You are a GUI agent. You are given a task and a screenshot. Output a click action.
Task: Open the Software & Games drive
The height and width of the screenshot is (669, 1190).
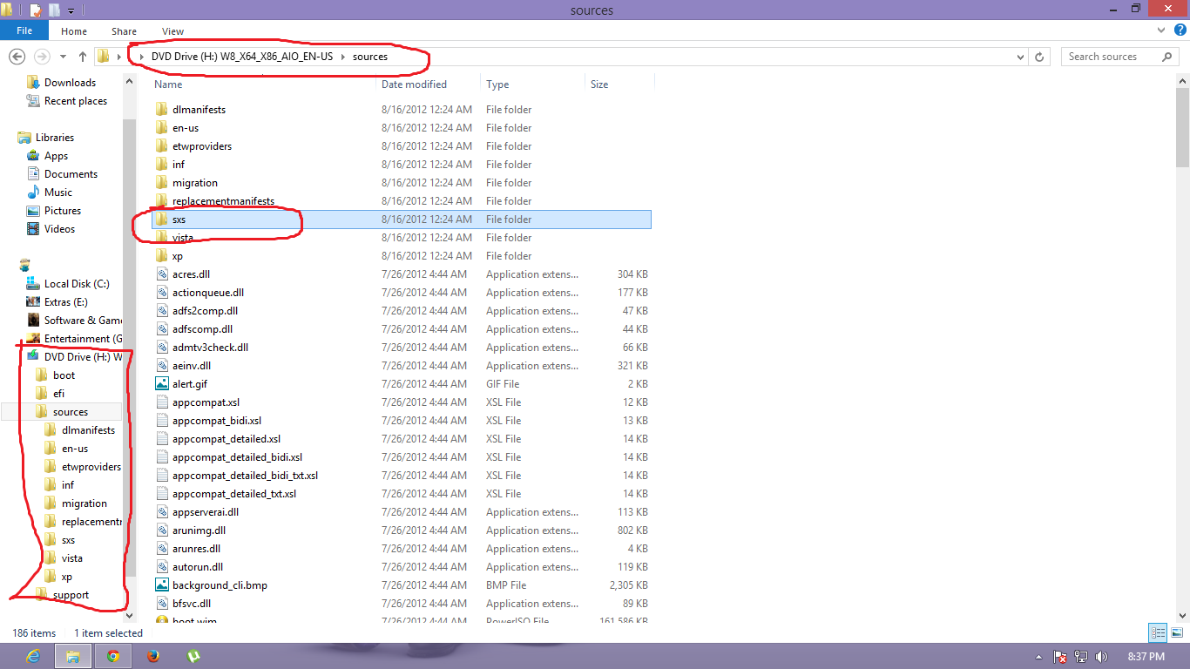click(84, 321)
